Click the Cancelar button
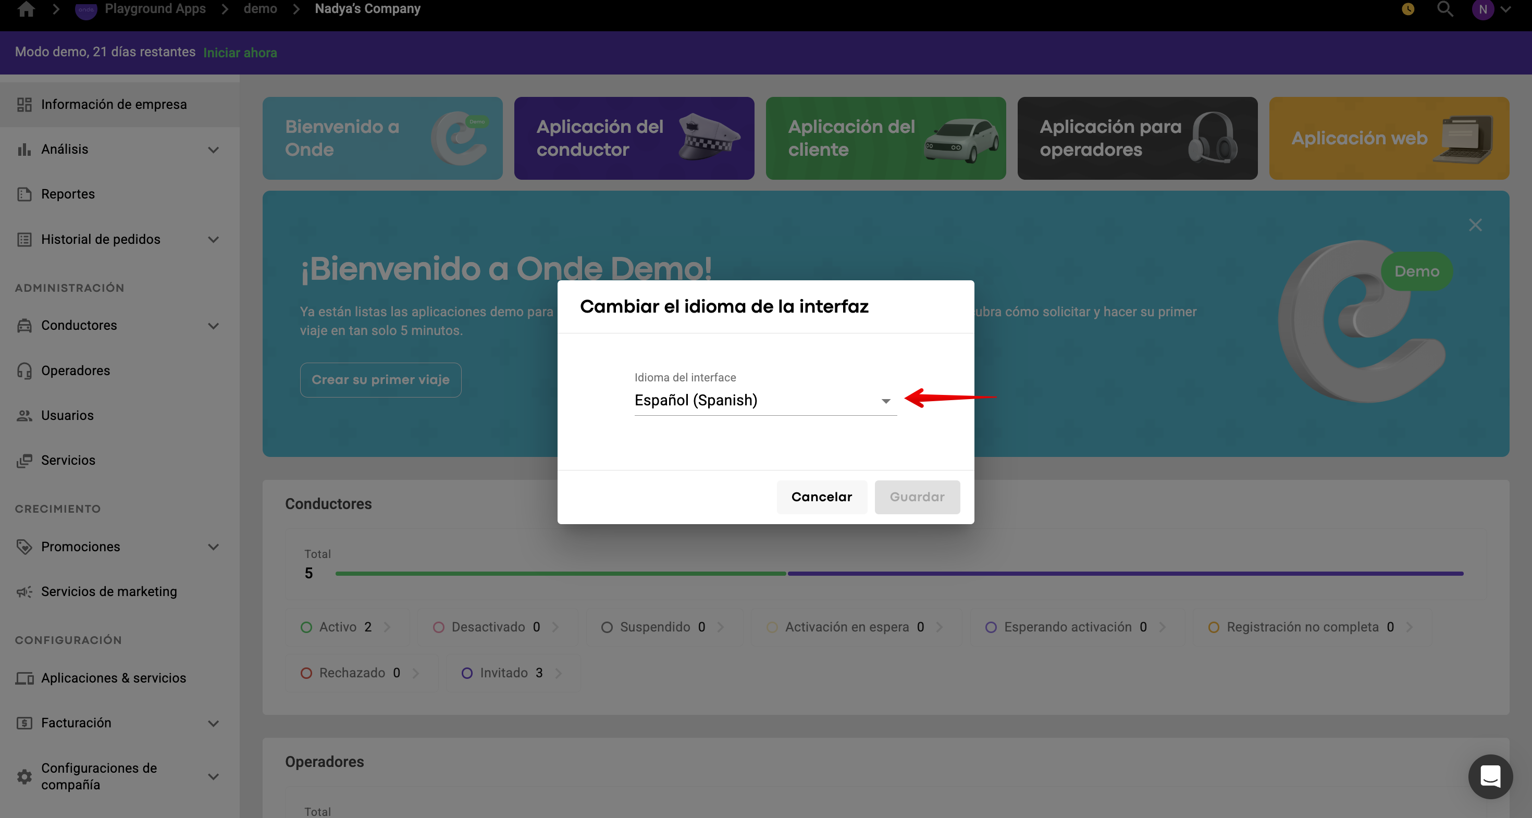Screen dimensions: 1532x818 coord(821,497)
